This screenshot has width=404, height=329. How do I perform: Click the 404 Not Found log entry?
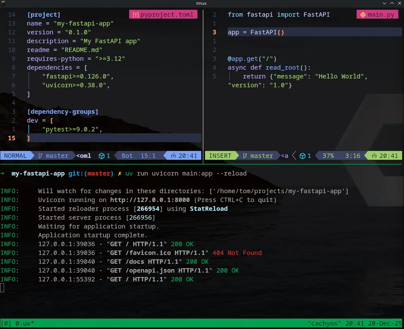(237, 253)
